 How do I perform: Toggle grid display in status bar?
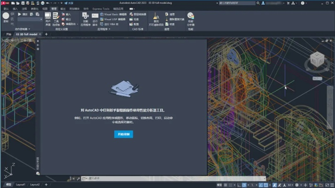(226, 185)
